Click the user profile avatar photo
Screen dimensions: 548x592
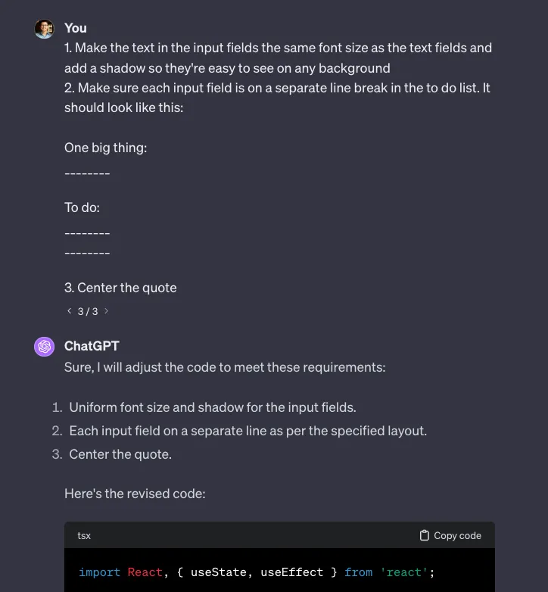tap(44, 29)
